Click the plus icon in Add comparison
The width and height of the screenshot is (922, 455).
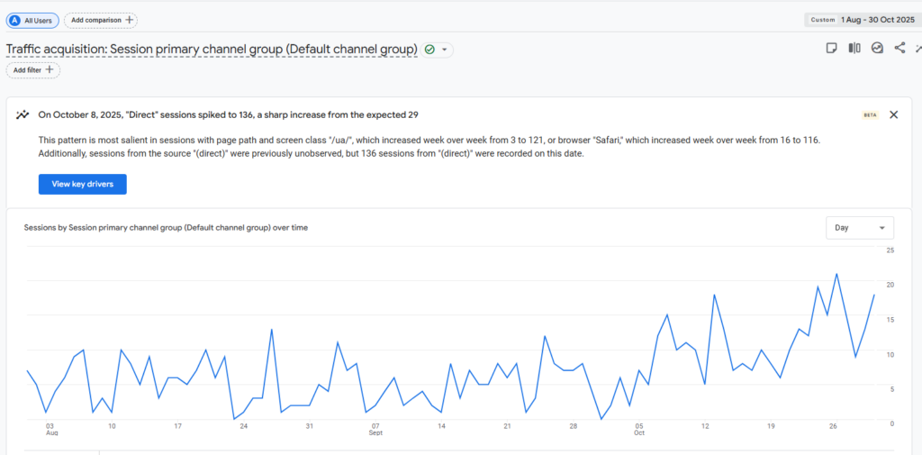click(130, 20)
